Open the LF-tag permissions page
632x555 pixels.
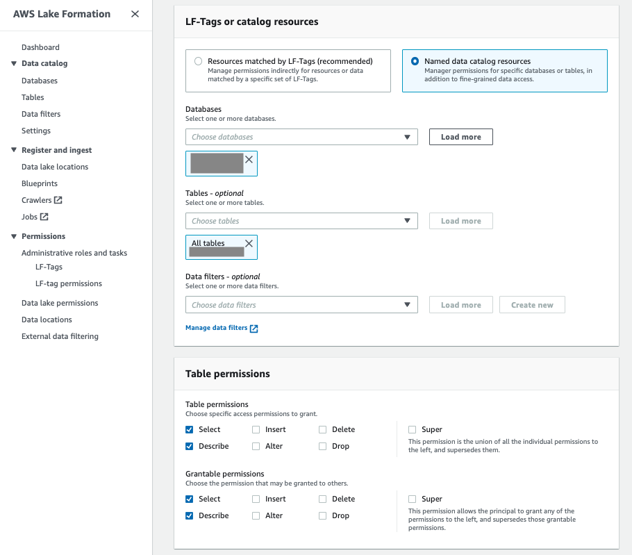click(x=69, y=283)
